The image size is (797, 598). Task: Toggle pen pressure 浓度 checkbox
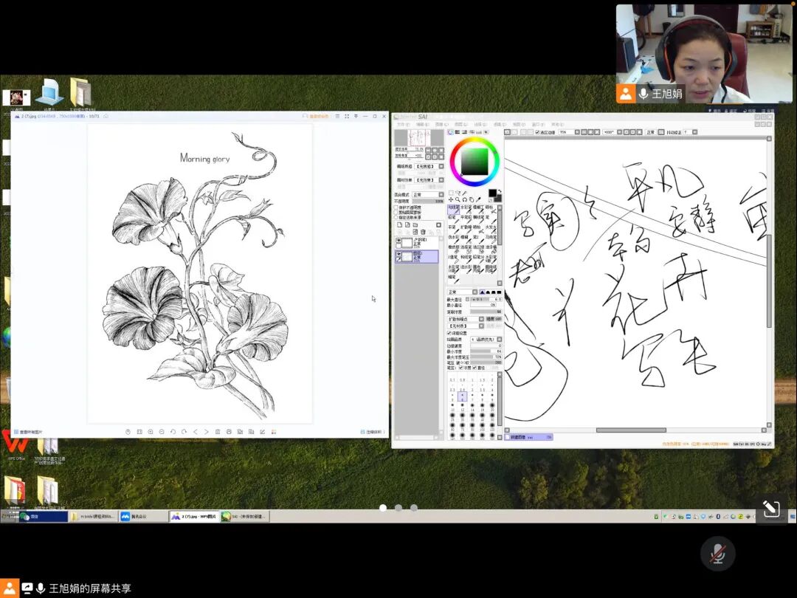click(460, 368)
